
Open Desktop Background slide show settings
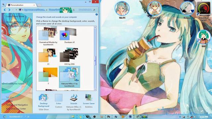[x=43, y=102]
